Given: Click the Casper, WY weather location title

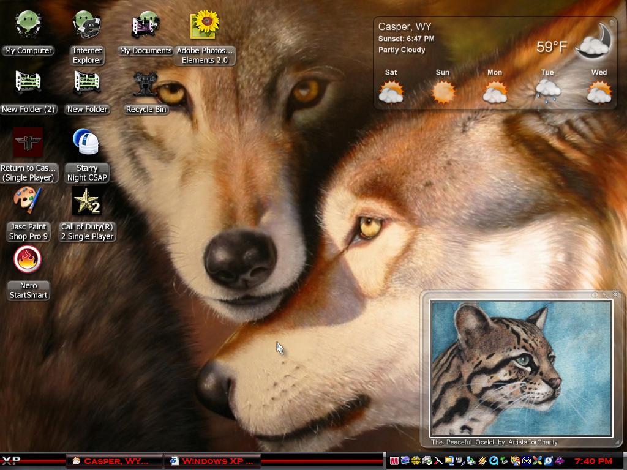Looking at the screenshot, I should tap(405, 26).
